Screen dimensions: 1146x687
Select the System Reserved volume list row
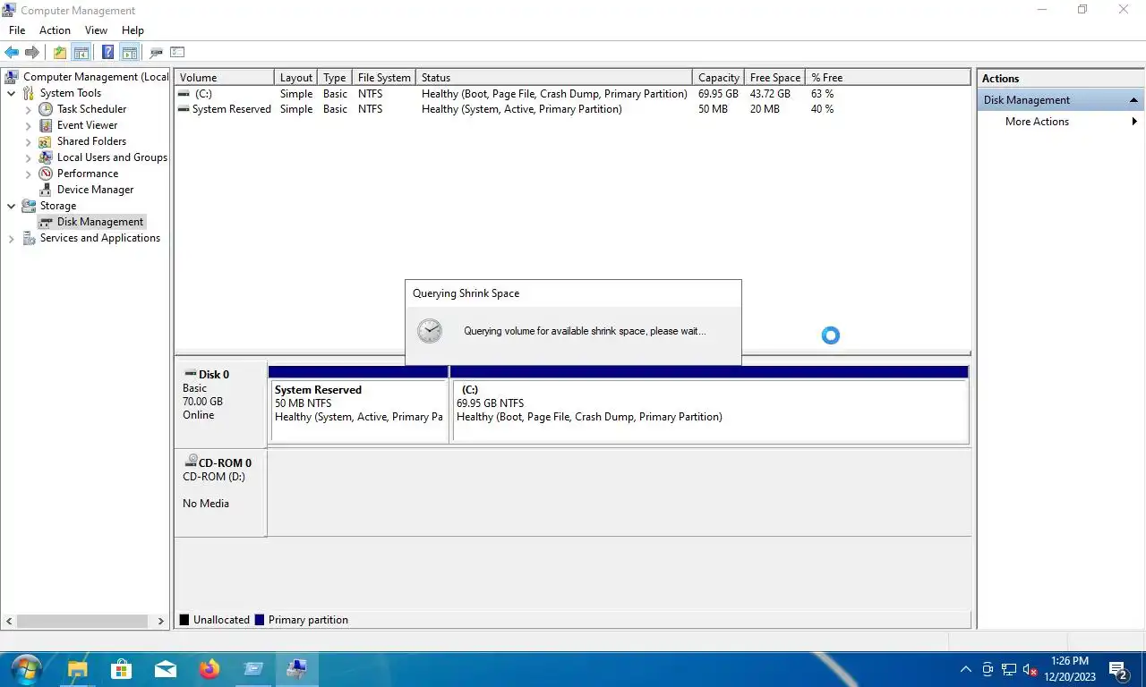[573, 109]
